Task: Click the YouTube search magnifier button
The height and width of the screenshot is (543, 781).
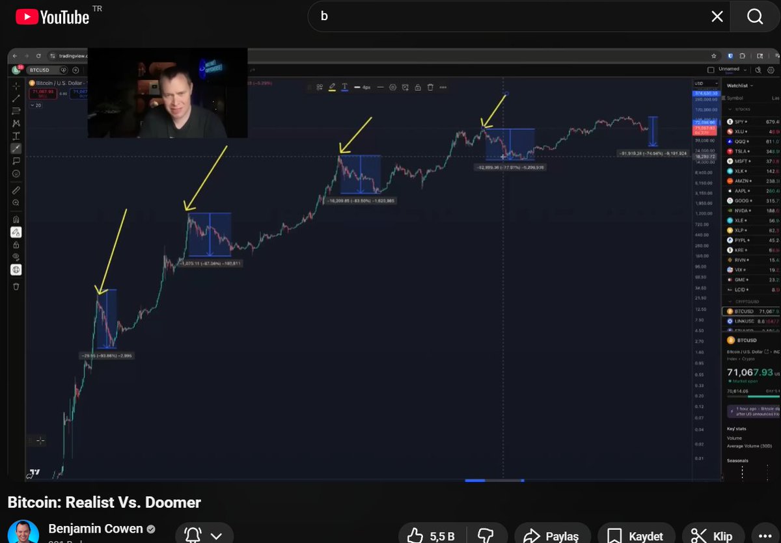Action: pos(755,16)
